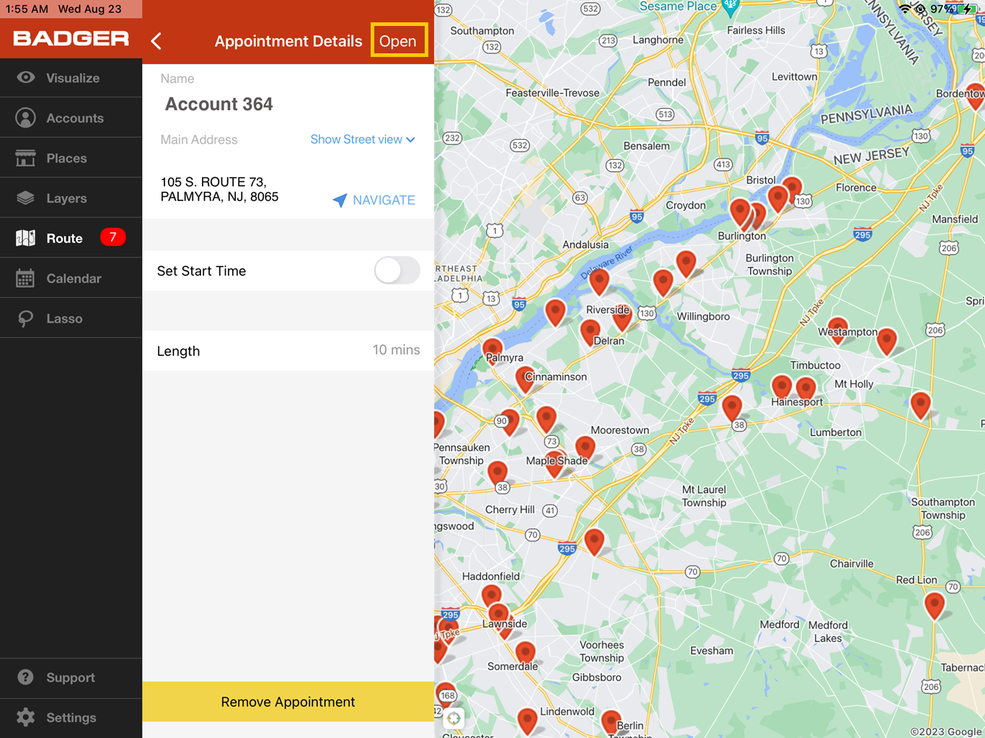Click the address 105 S. ROUTE 73
The height and width of the screenshot is (738, 985).
coord(219,189)
